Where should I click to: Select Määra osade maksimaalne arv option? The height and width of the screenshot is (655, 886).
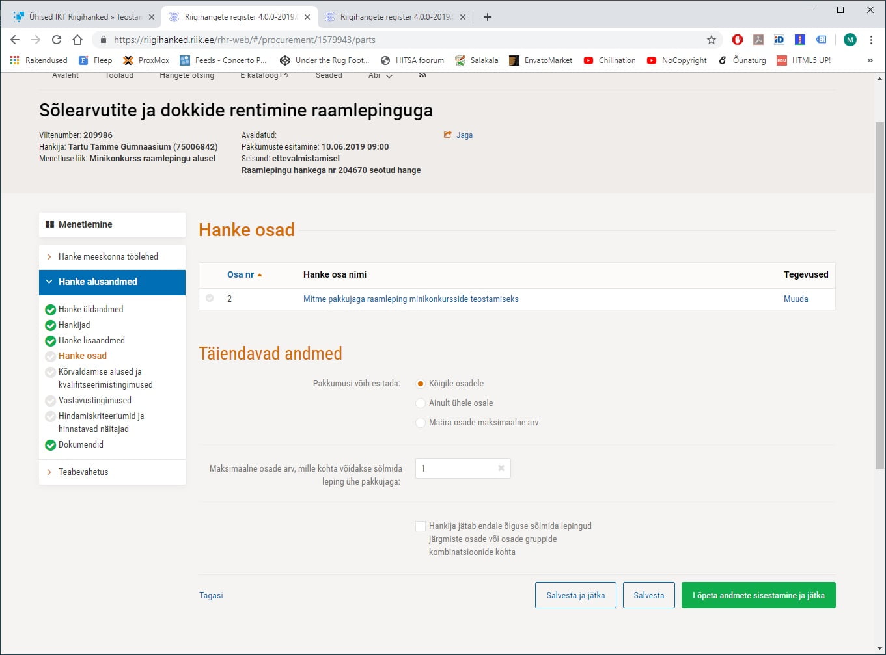(x=421, y=423)
